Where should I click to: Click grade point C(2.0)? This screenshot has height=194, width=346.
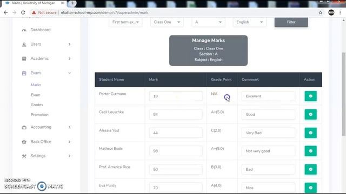coord(216,130)
